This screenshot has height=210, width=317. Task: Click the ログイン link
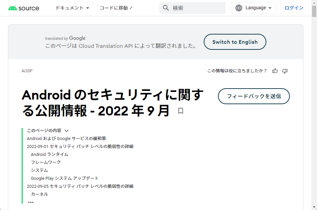coord(293,8)
